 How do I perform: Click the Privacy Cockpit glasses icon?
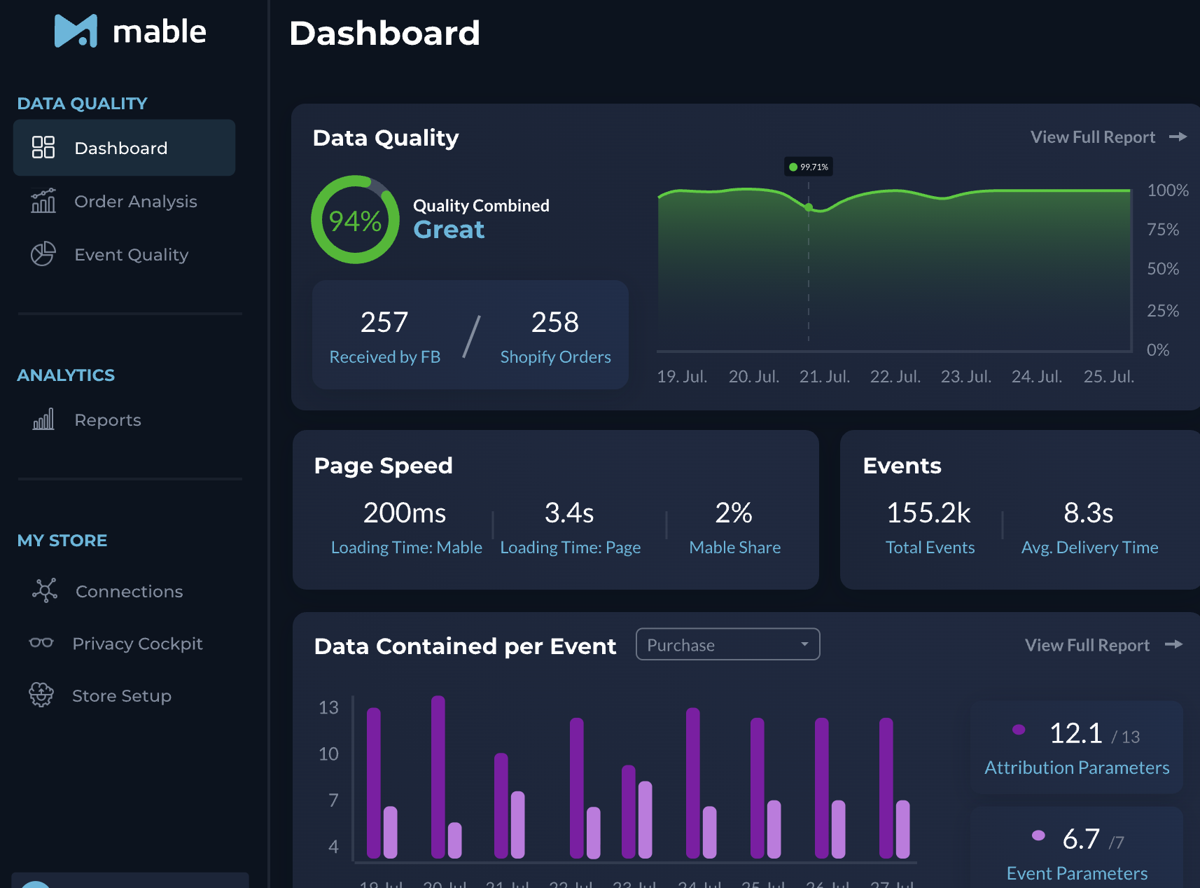pos(41,643)
